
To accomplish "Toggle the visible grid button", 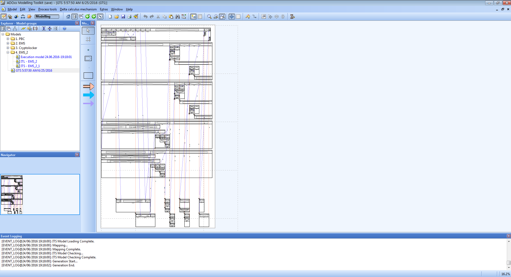I will pyautogui.click(x=238, y=17).
